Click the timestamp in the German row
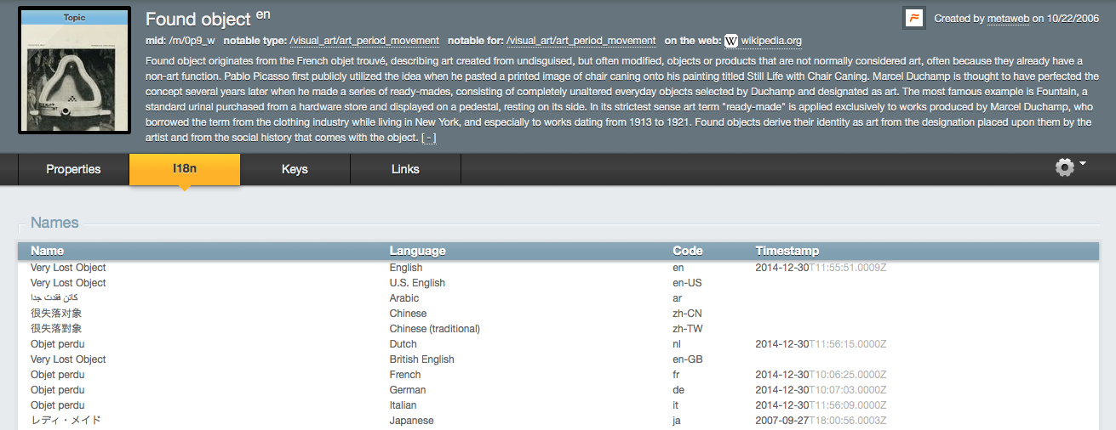The height and width of the screenshot is (430, 1116). coord(821,390)
